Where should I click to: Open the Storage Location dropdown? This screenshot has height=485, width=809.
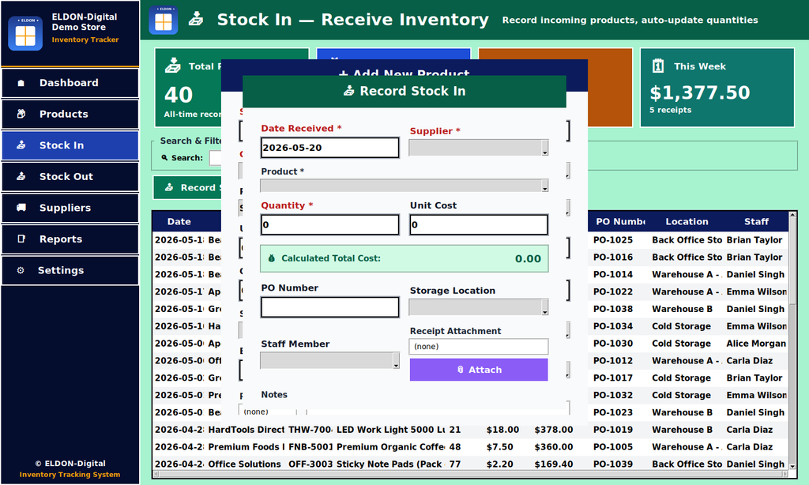tap(478, 307)
